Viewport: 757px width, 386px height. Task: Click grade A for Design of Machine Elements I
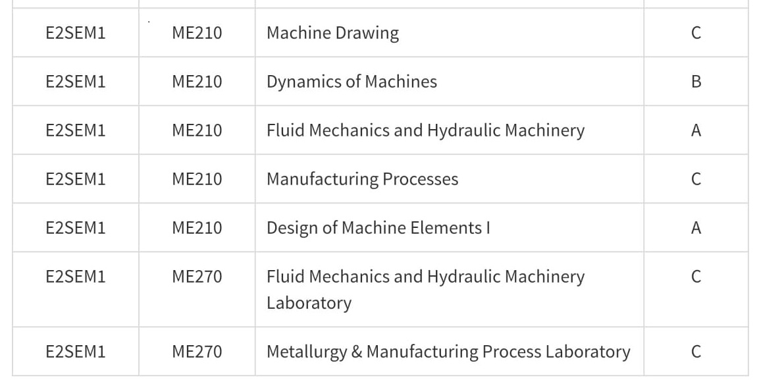tap(696, 227)
